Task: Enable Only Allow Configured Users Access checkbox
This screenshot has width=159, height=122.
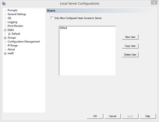Action: (x=52, y=18)
